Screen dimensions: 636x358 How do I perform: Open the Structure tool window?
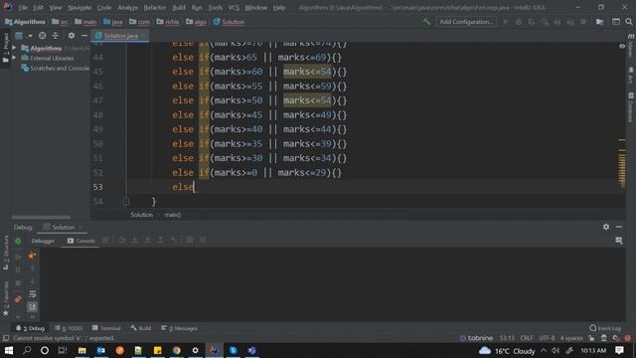(x=6, y=253)
